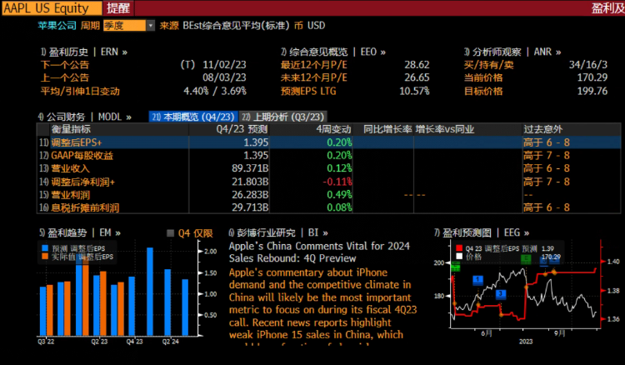This screenshot has width=625, height=365.
Task: Click the 最近12个月P/E value 28.62
Action: [x=417, y=64]
